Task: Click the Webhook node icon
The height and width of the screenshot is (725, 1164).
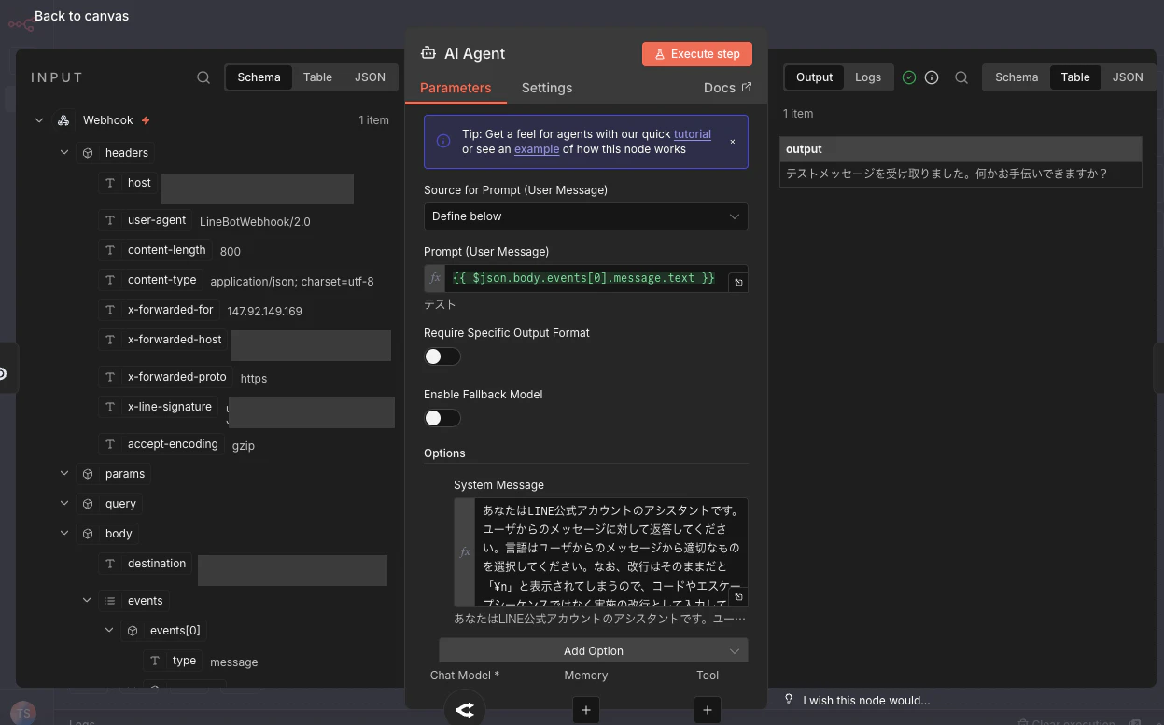Action: point(63,120)
